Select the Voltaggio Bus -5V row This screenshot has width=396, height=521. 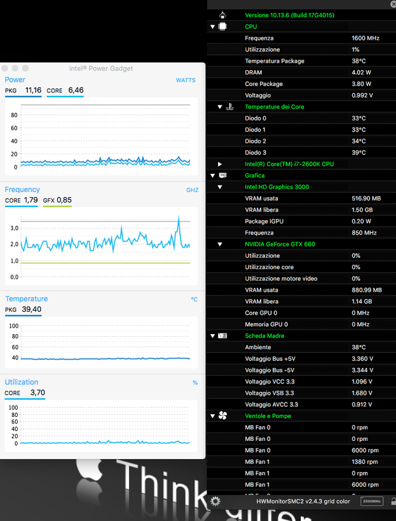[302, 370]
